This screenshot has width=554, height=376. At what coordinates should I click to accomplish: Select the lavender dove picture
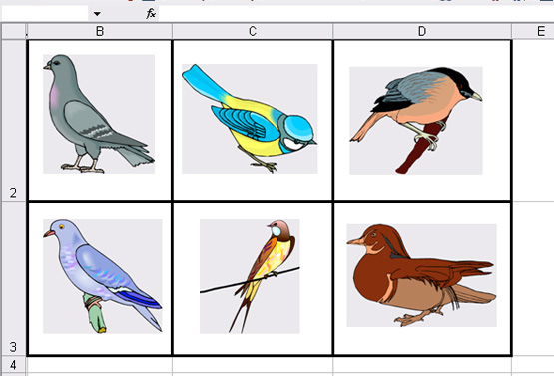coord(103,276)
